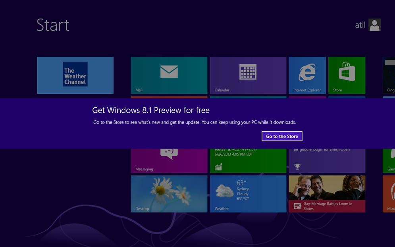Click the atil user account picture
The image size is (395, 247).
[x=375, y=25]
